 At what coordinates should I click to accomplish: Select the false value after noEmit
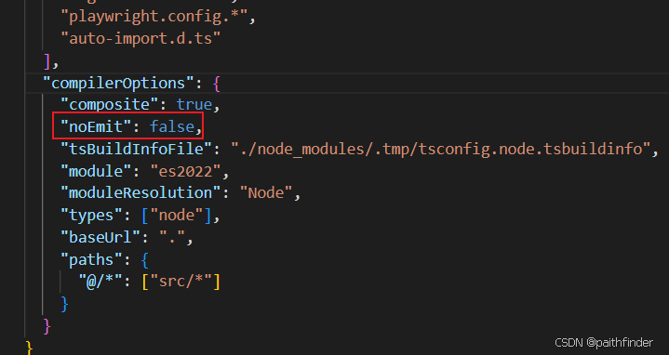(x=172, y=126)
